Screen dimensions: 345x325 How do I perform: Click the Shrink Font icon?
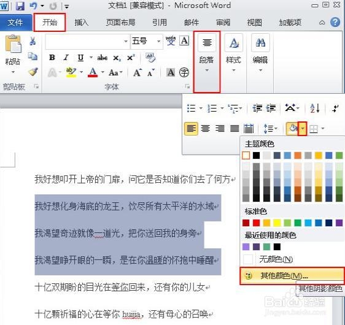tap(151, 73)
